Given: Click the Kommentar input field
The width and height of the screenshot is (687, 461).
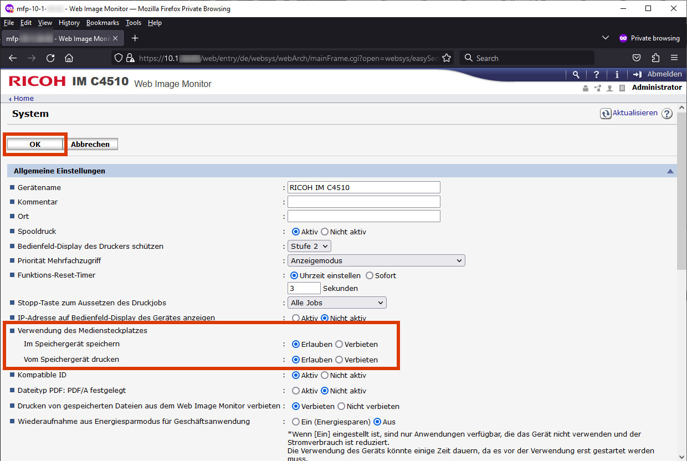Looking at the screenshot, I should point(364,202).
